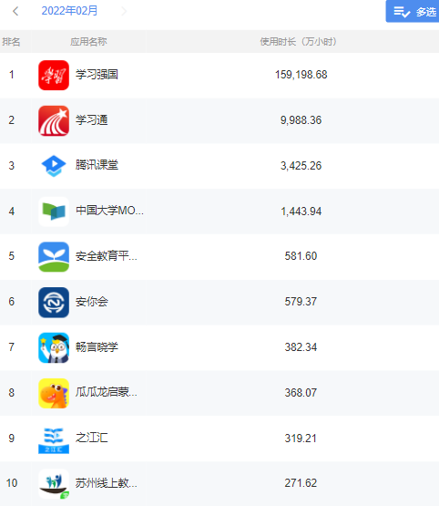Open the 安全教育平... app name

coord(107,256)
